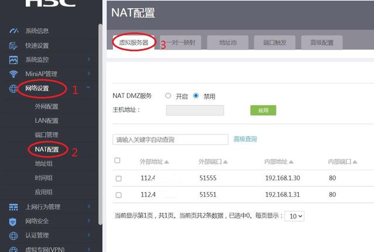Open 端口管理 in the sidebar
Image resolution: width=374 pixels, height=252 pixels.
point(47,135)
